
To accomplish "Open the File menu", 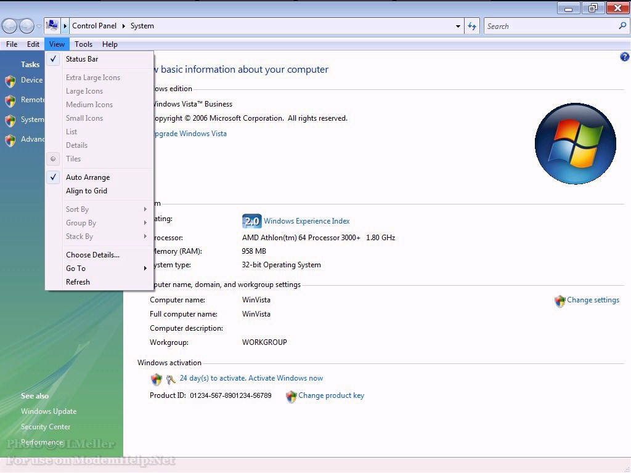I will pos(12,44).
